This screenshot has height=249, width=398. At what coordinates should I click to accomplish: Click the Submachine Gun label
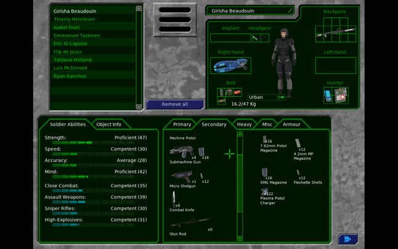point(185,162)
